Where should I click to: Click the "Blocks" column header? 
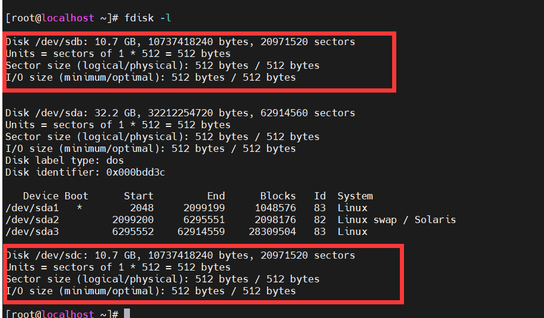point(278,196)
